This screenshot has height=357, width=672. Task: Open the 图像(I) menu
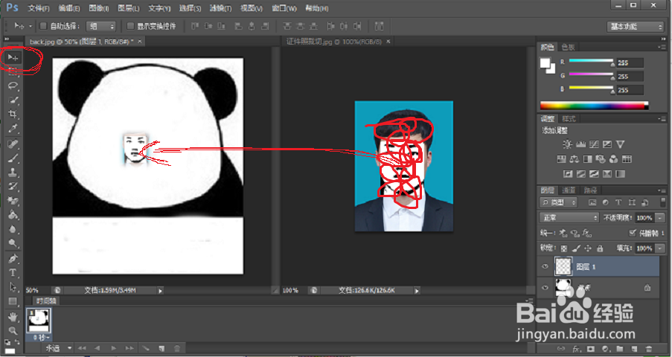pos(98,8)
